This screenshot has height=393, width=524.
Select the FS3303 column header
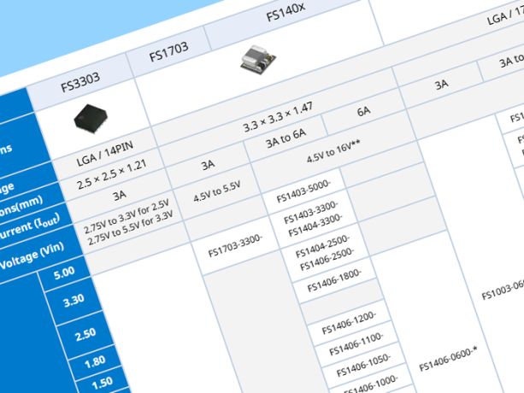pos(80,81)
